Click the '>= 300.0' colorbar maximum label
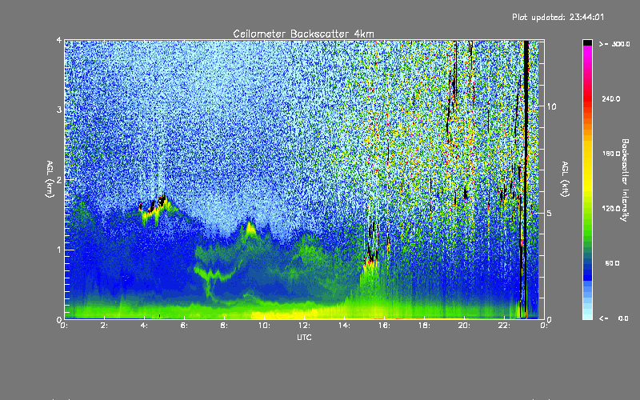 (x=614, y=44)
